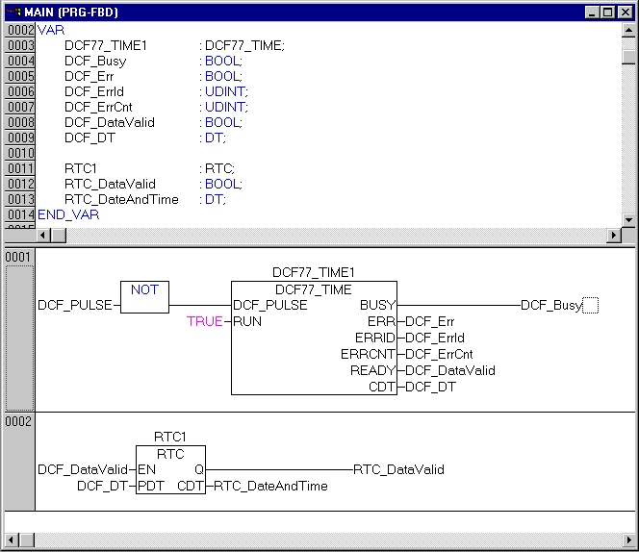Click DCF_DT input at PDT pin
639x552 pixels.
click(103, 486)
